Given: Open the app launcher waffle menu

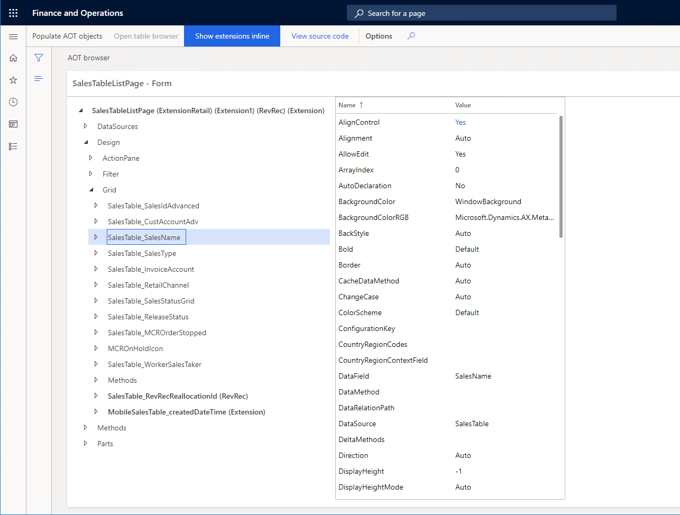Looking at the screenshot, I should point(13,13).
